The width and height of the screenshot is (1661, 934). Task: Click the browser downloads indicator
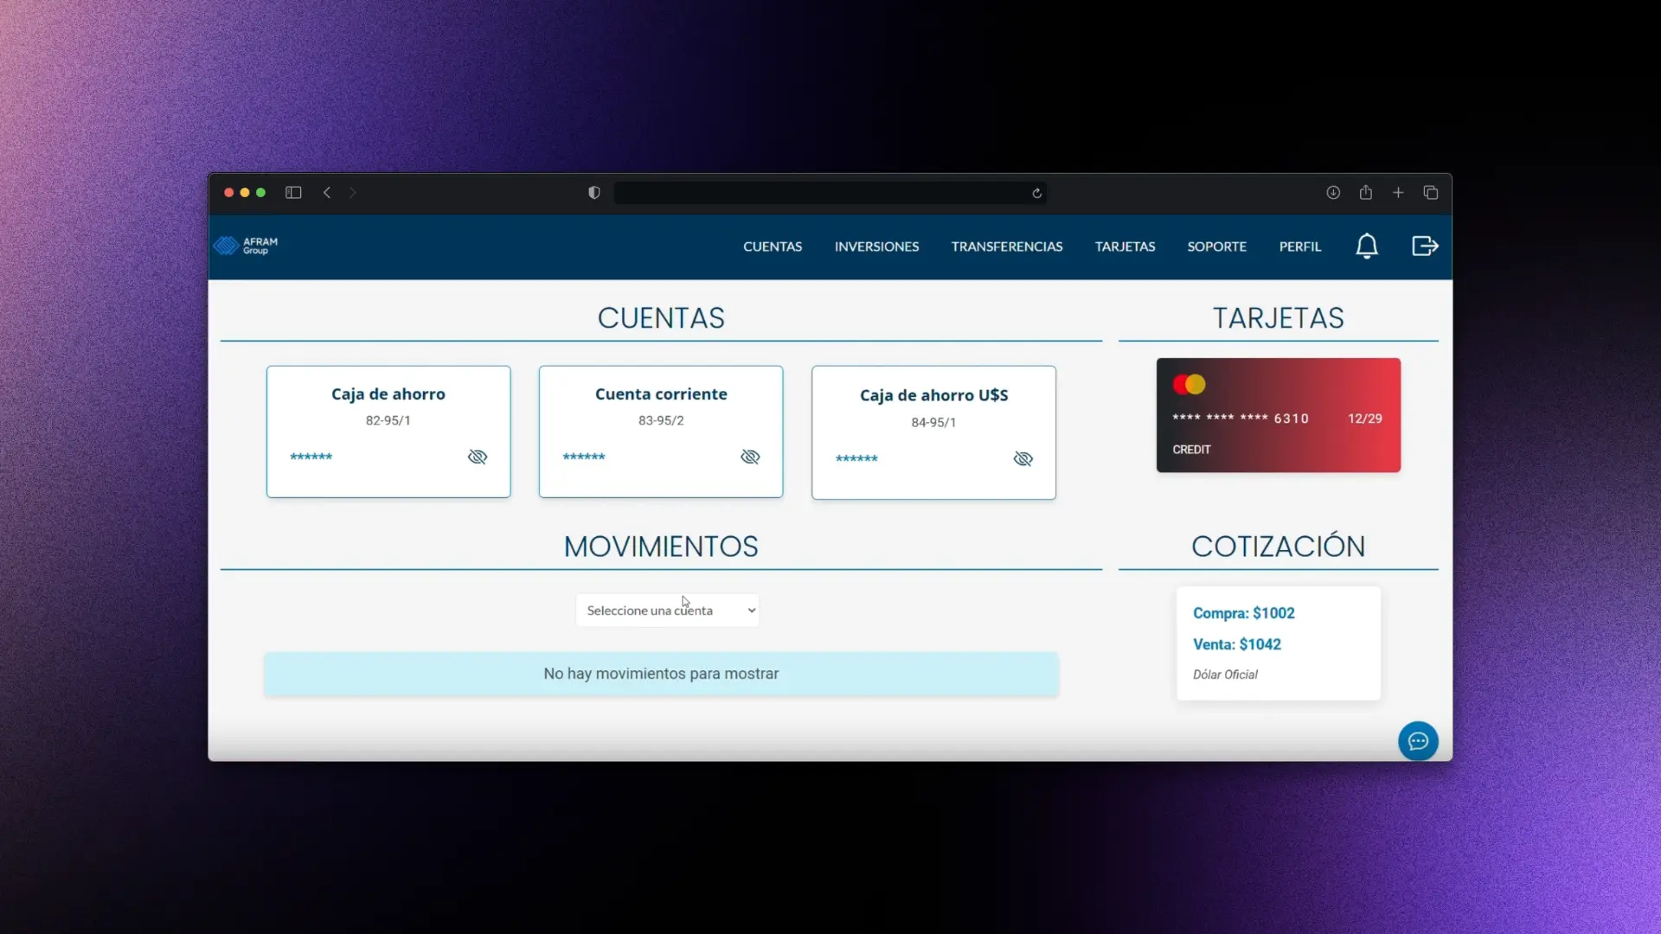[x=1333, y=192]
